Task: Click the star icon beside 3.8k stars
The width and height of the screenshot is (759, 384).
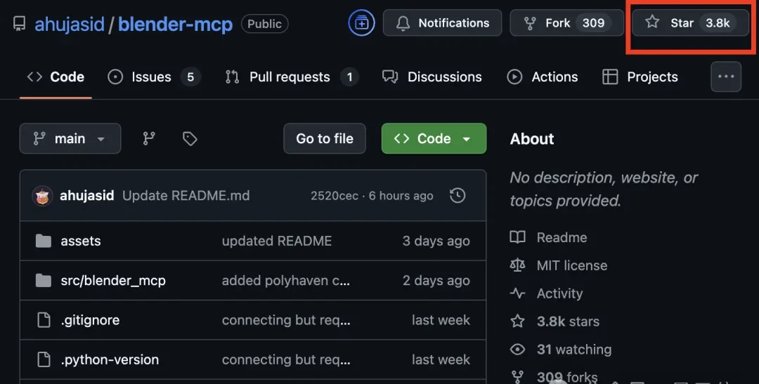Action: click(517, 321)
